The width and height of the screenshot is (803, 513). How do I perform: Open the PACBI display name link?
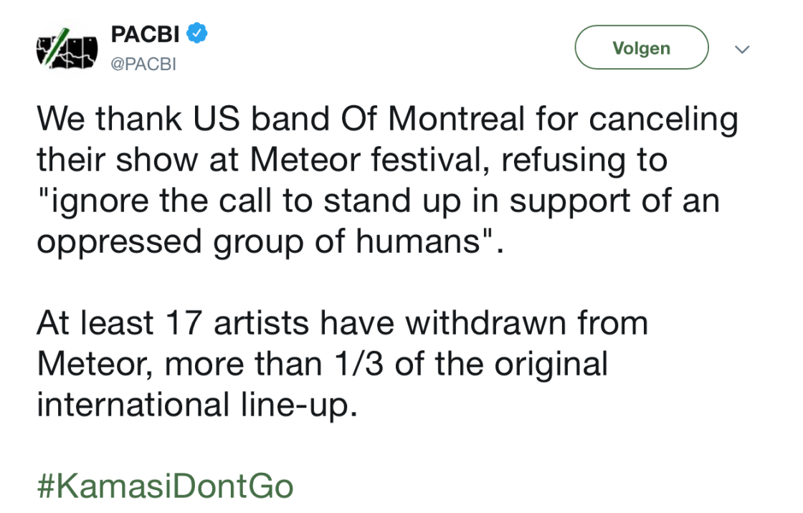coord(145,34)
